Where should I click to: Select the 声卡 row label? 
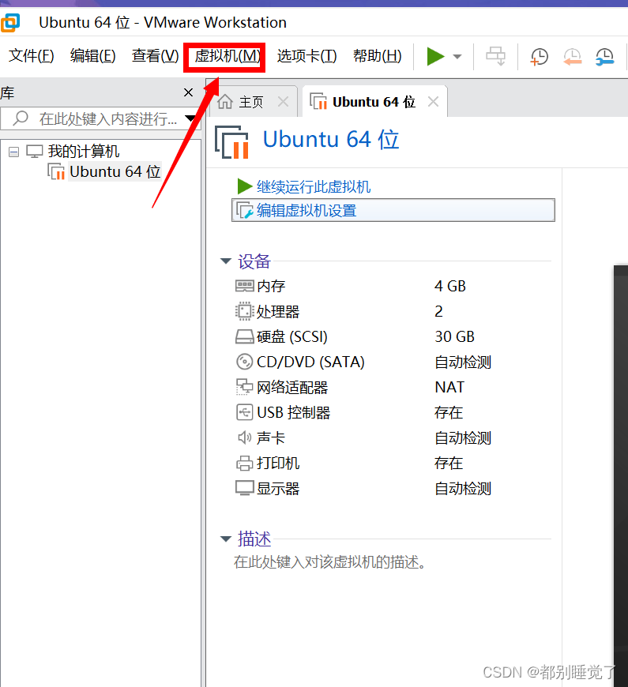tap(271, 437)
